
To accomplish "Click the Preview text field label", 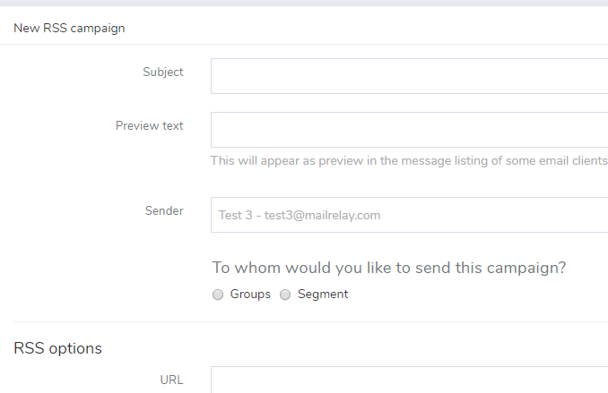I will [150, 126].
